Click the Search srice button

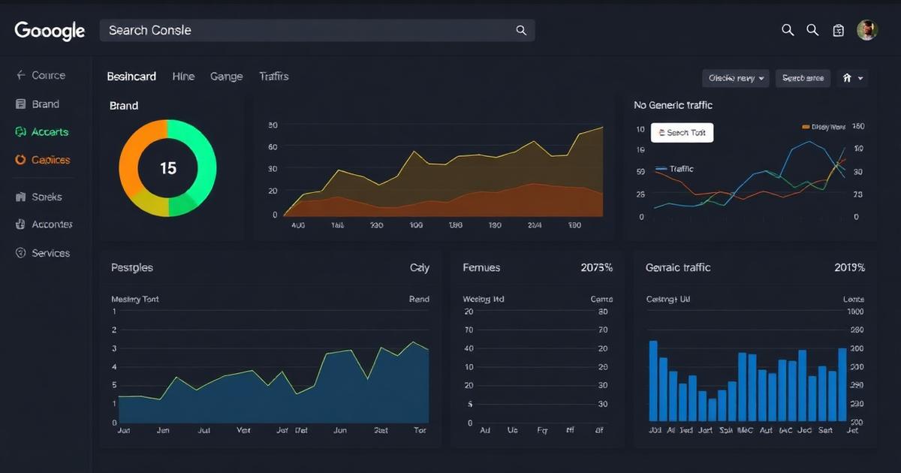pyautogui.click(x=803, y=78)
